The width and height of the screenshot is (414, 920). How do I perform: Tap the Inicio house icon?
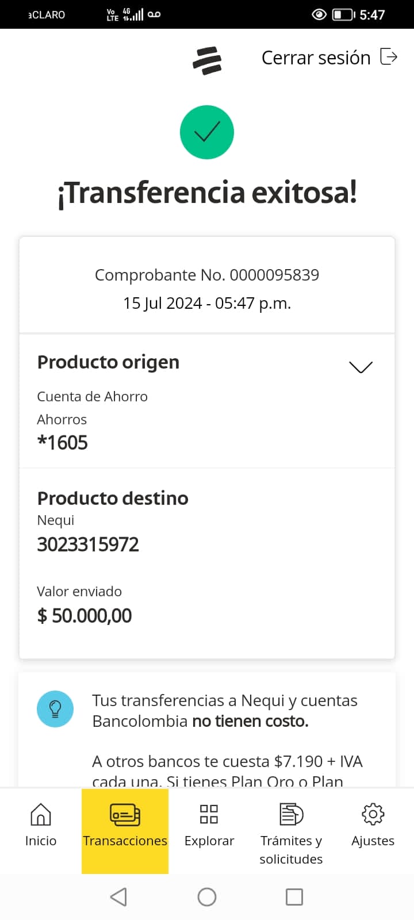pyautogui.click(x=40, y=814)
